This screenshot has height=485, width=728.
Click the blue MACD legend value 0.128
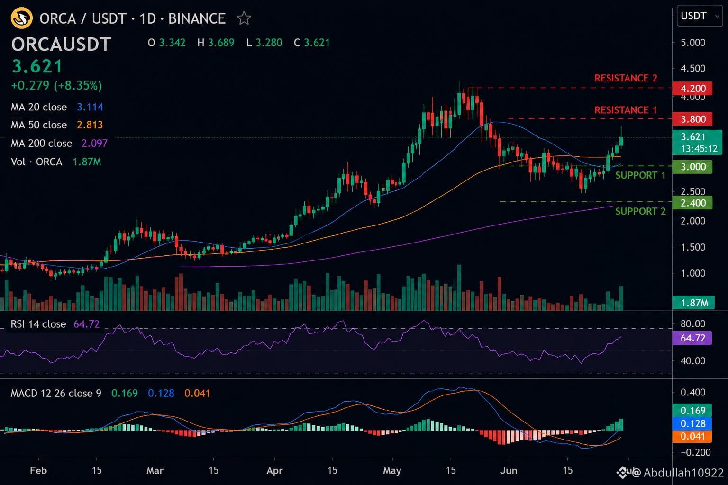click(x=161, y=393)
